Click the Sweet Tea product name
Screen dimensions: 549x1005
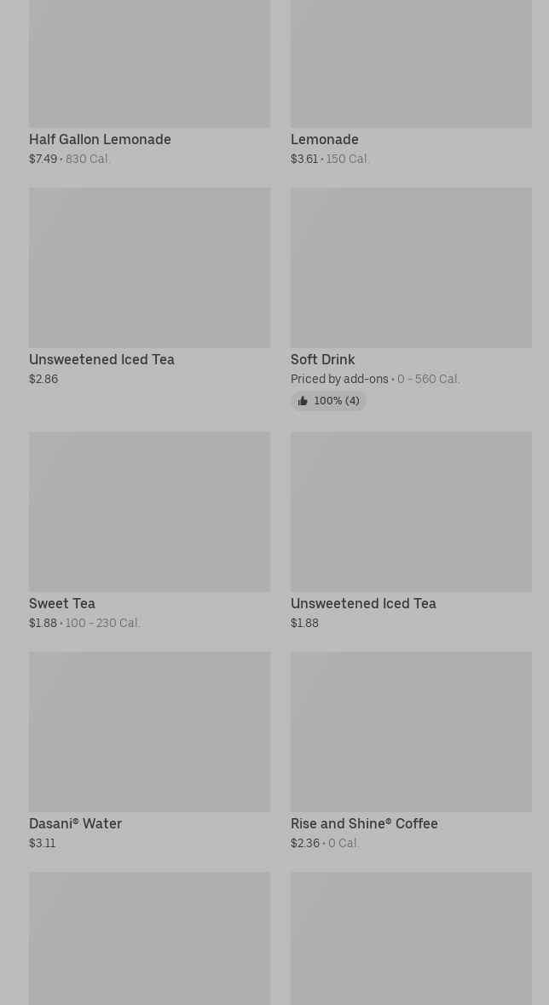coord(62,603)
